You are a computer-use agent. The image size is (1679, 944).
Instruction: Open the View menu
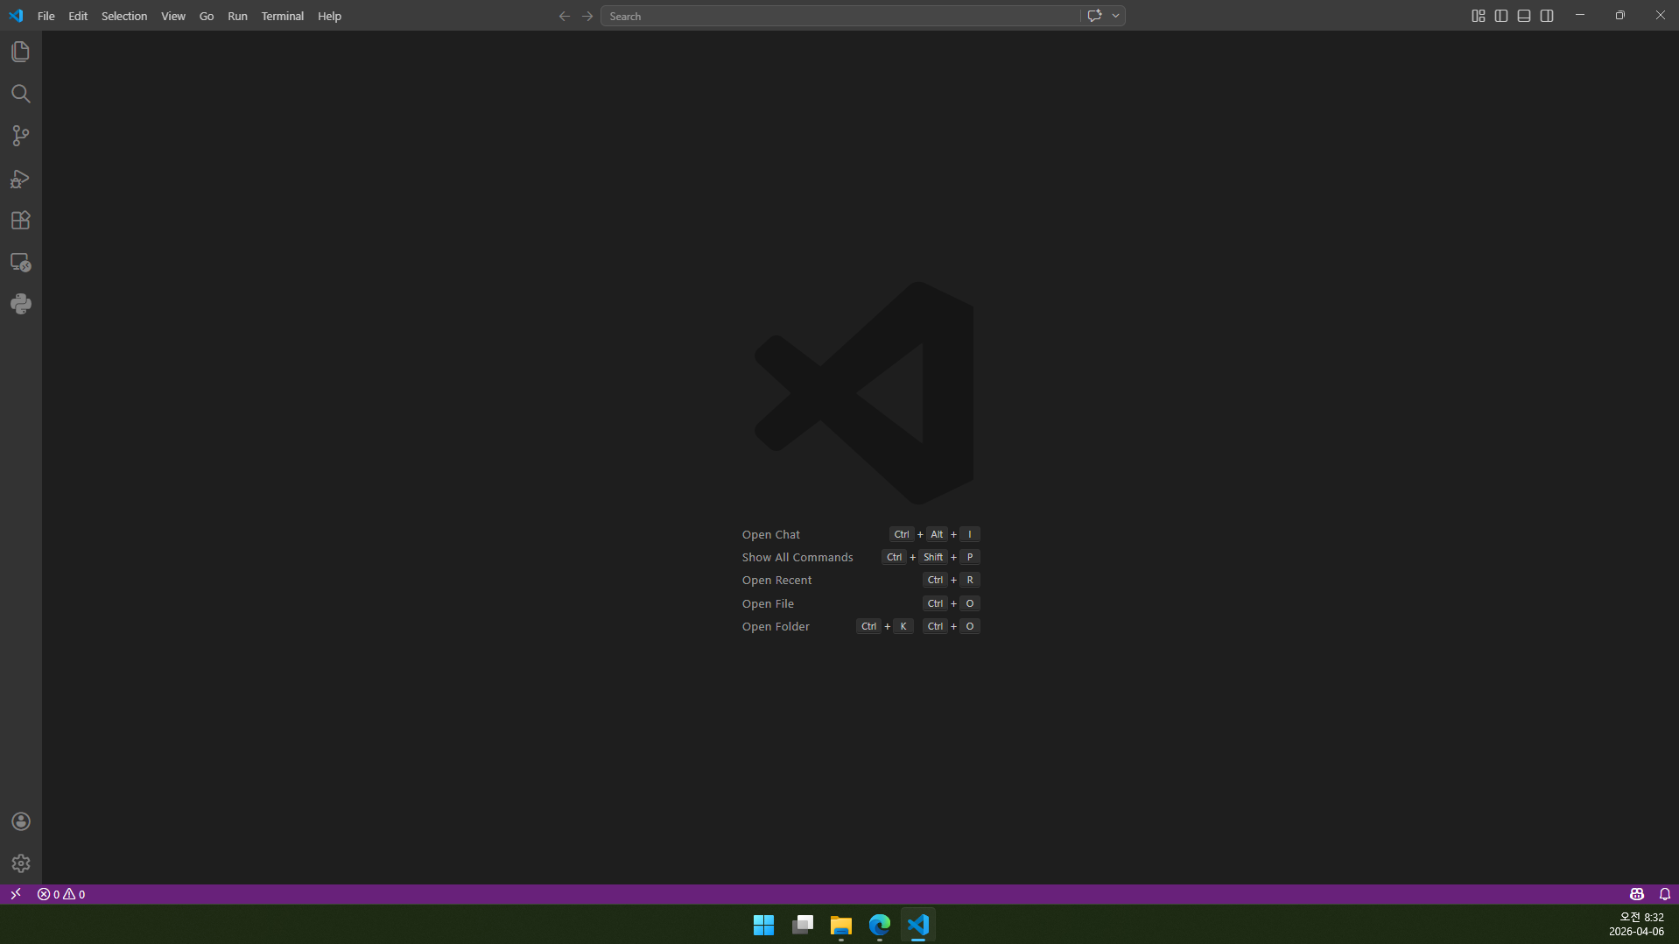tap(173, 16)
